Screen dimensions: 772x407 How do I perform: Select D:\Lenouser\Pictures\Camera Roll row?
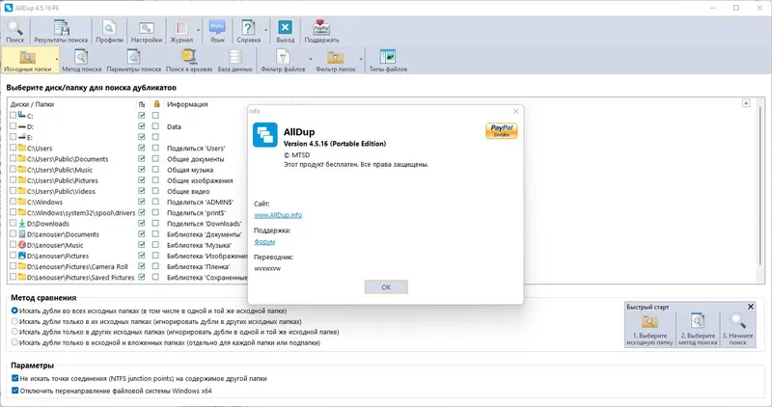tap(77, 267)
